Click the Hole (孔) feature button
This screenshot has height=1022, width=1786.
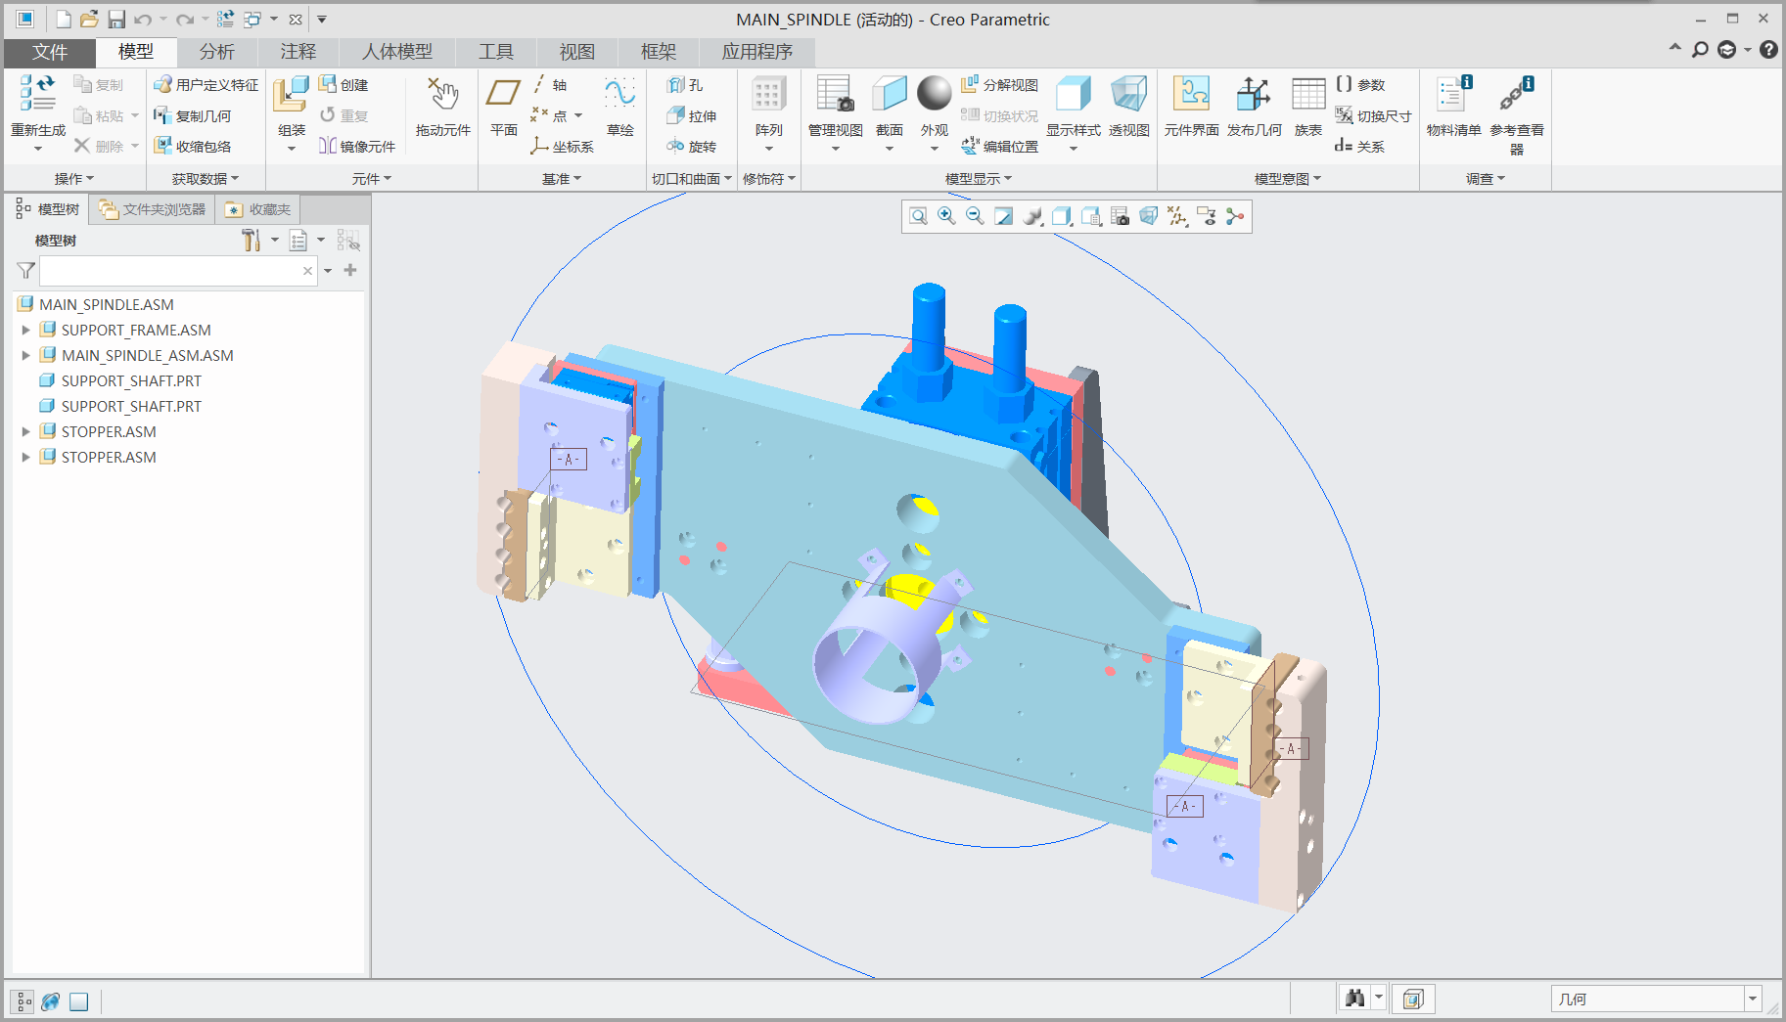tap(685, 85)
